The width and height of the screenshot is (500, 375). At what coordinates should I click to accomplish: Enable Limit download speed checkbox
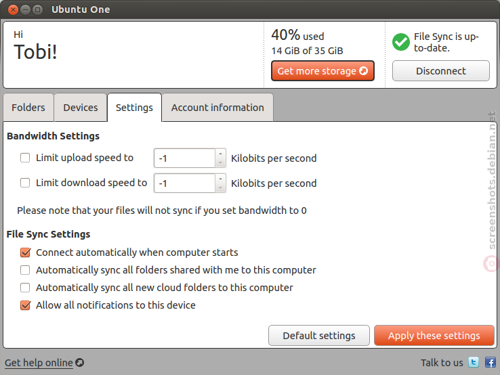tap(25, 183)
